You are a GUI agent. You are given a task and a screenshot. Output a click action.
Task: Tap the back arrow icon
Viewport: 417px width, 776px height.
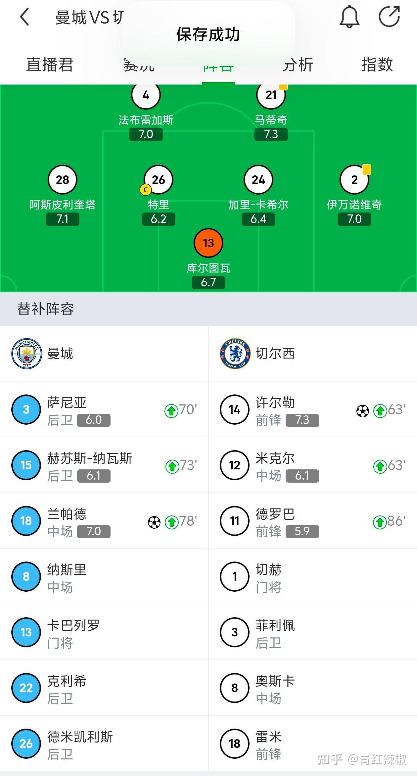(25, 17)
